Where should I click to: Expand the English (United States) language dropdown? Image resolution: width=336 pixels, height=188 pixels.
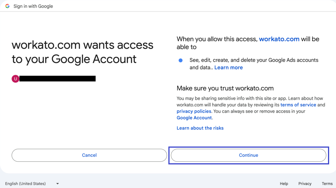(x=32, y=183)
